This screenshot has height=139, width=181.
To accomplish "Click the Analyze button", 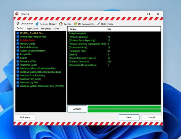I will tap(77, 109).
